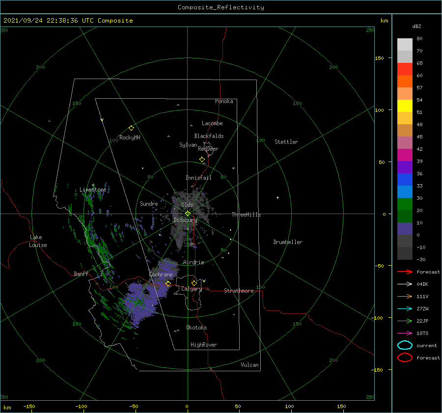Click the red forecast arrow in legend
This screenshot has width=442, height=413.
[405, 272]
